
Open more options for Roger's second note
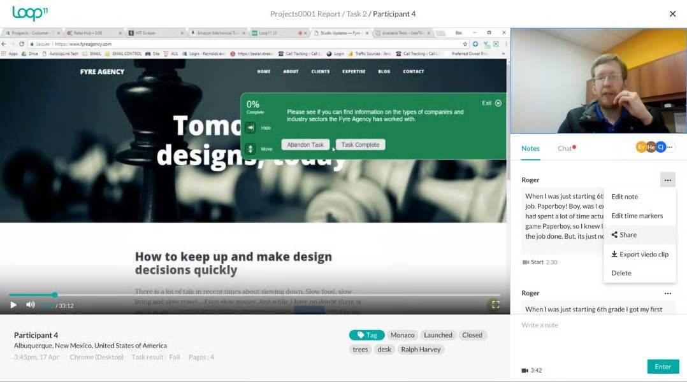click(x=667, y=293)
